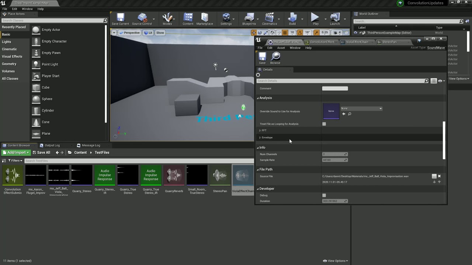This screenshot has width=472, height=265.
Task: Click the Search Details input field
Action: point(343,81)
